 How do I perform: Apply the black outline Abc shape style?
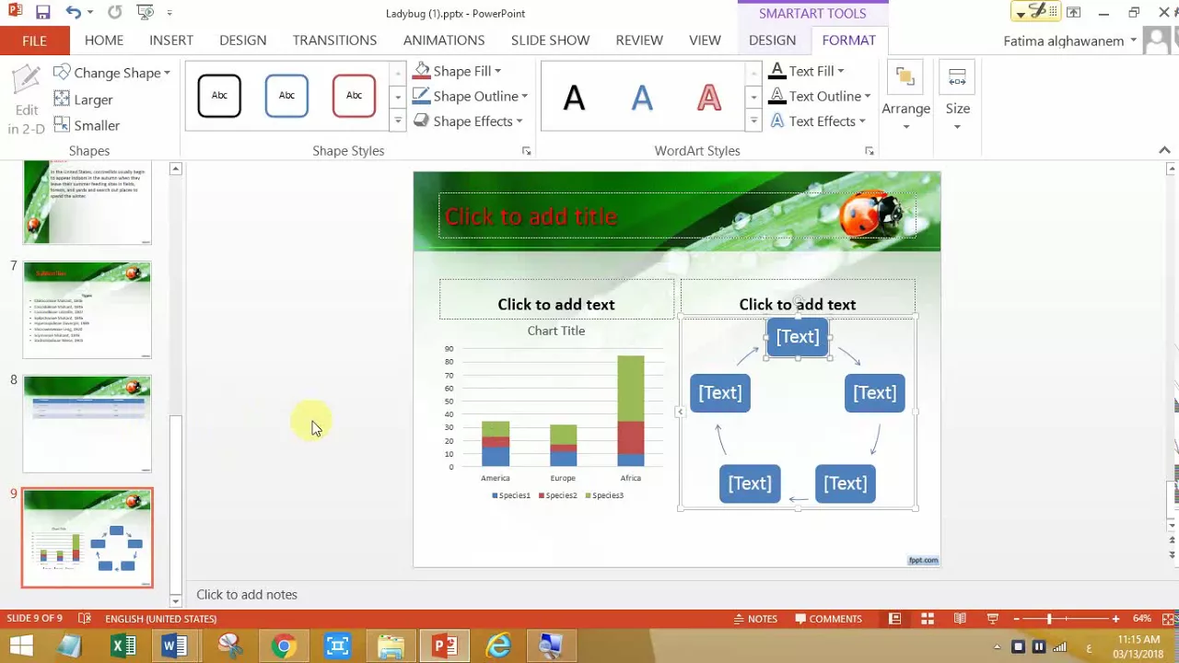coord(219,95)
